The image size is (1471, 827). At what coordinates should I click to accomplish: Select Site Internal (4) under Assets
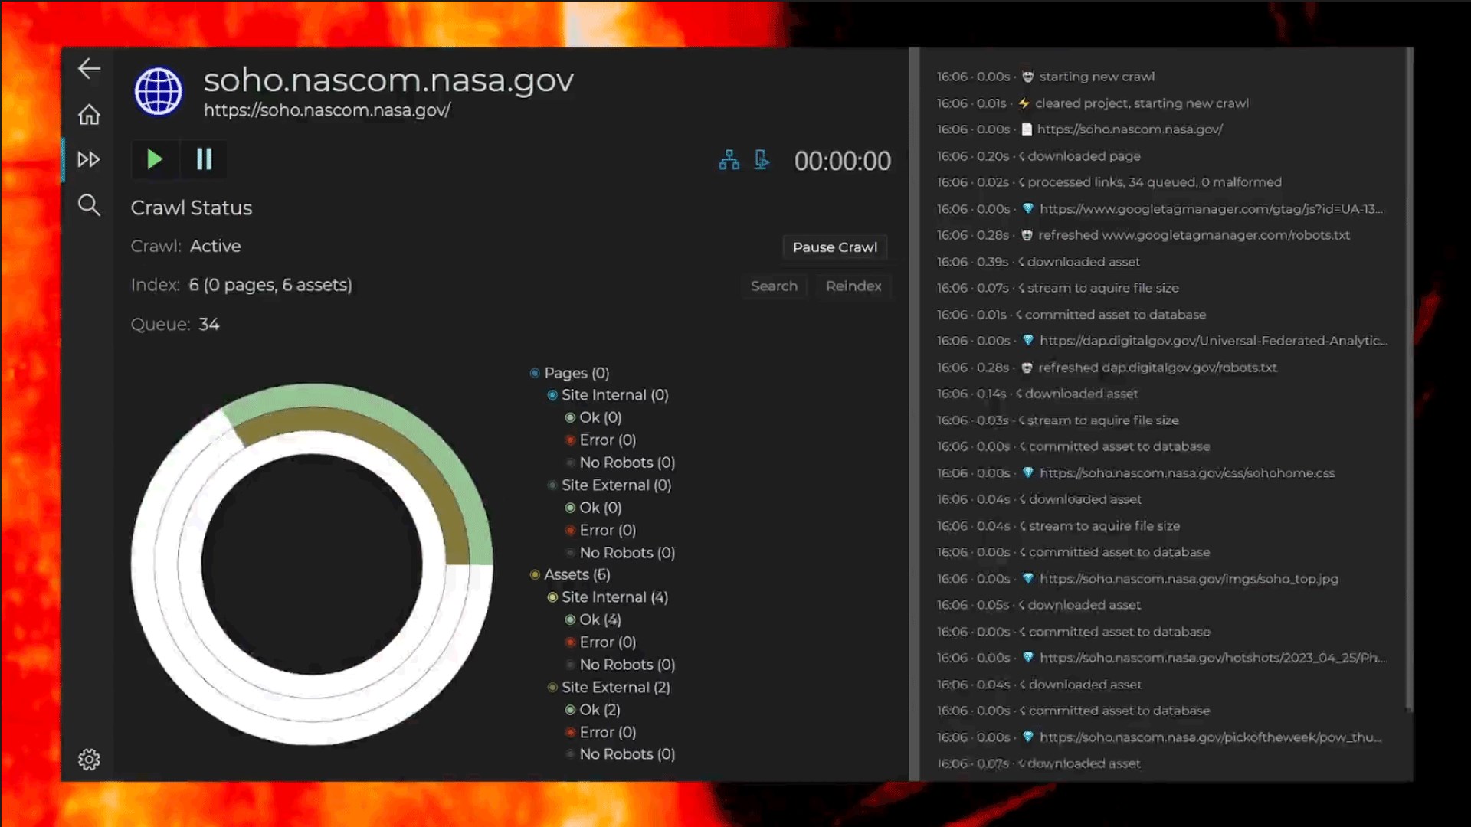(614, 597)
